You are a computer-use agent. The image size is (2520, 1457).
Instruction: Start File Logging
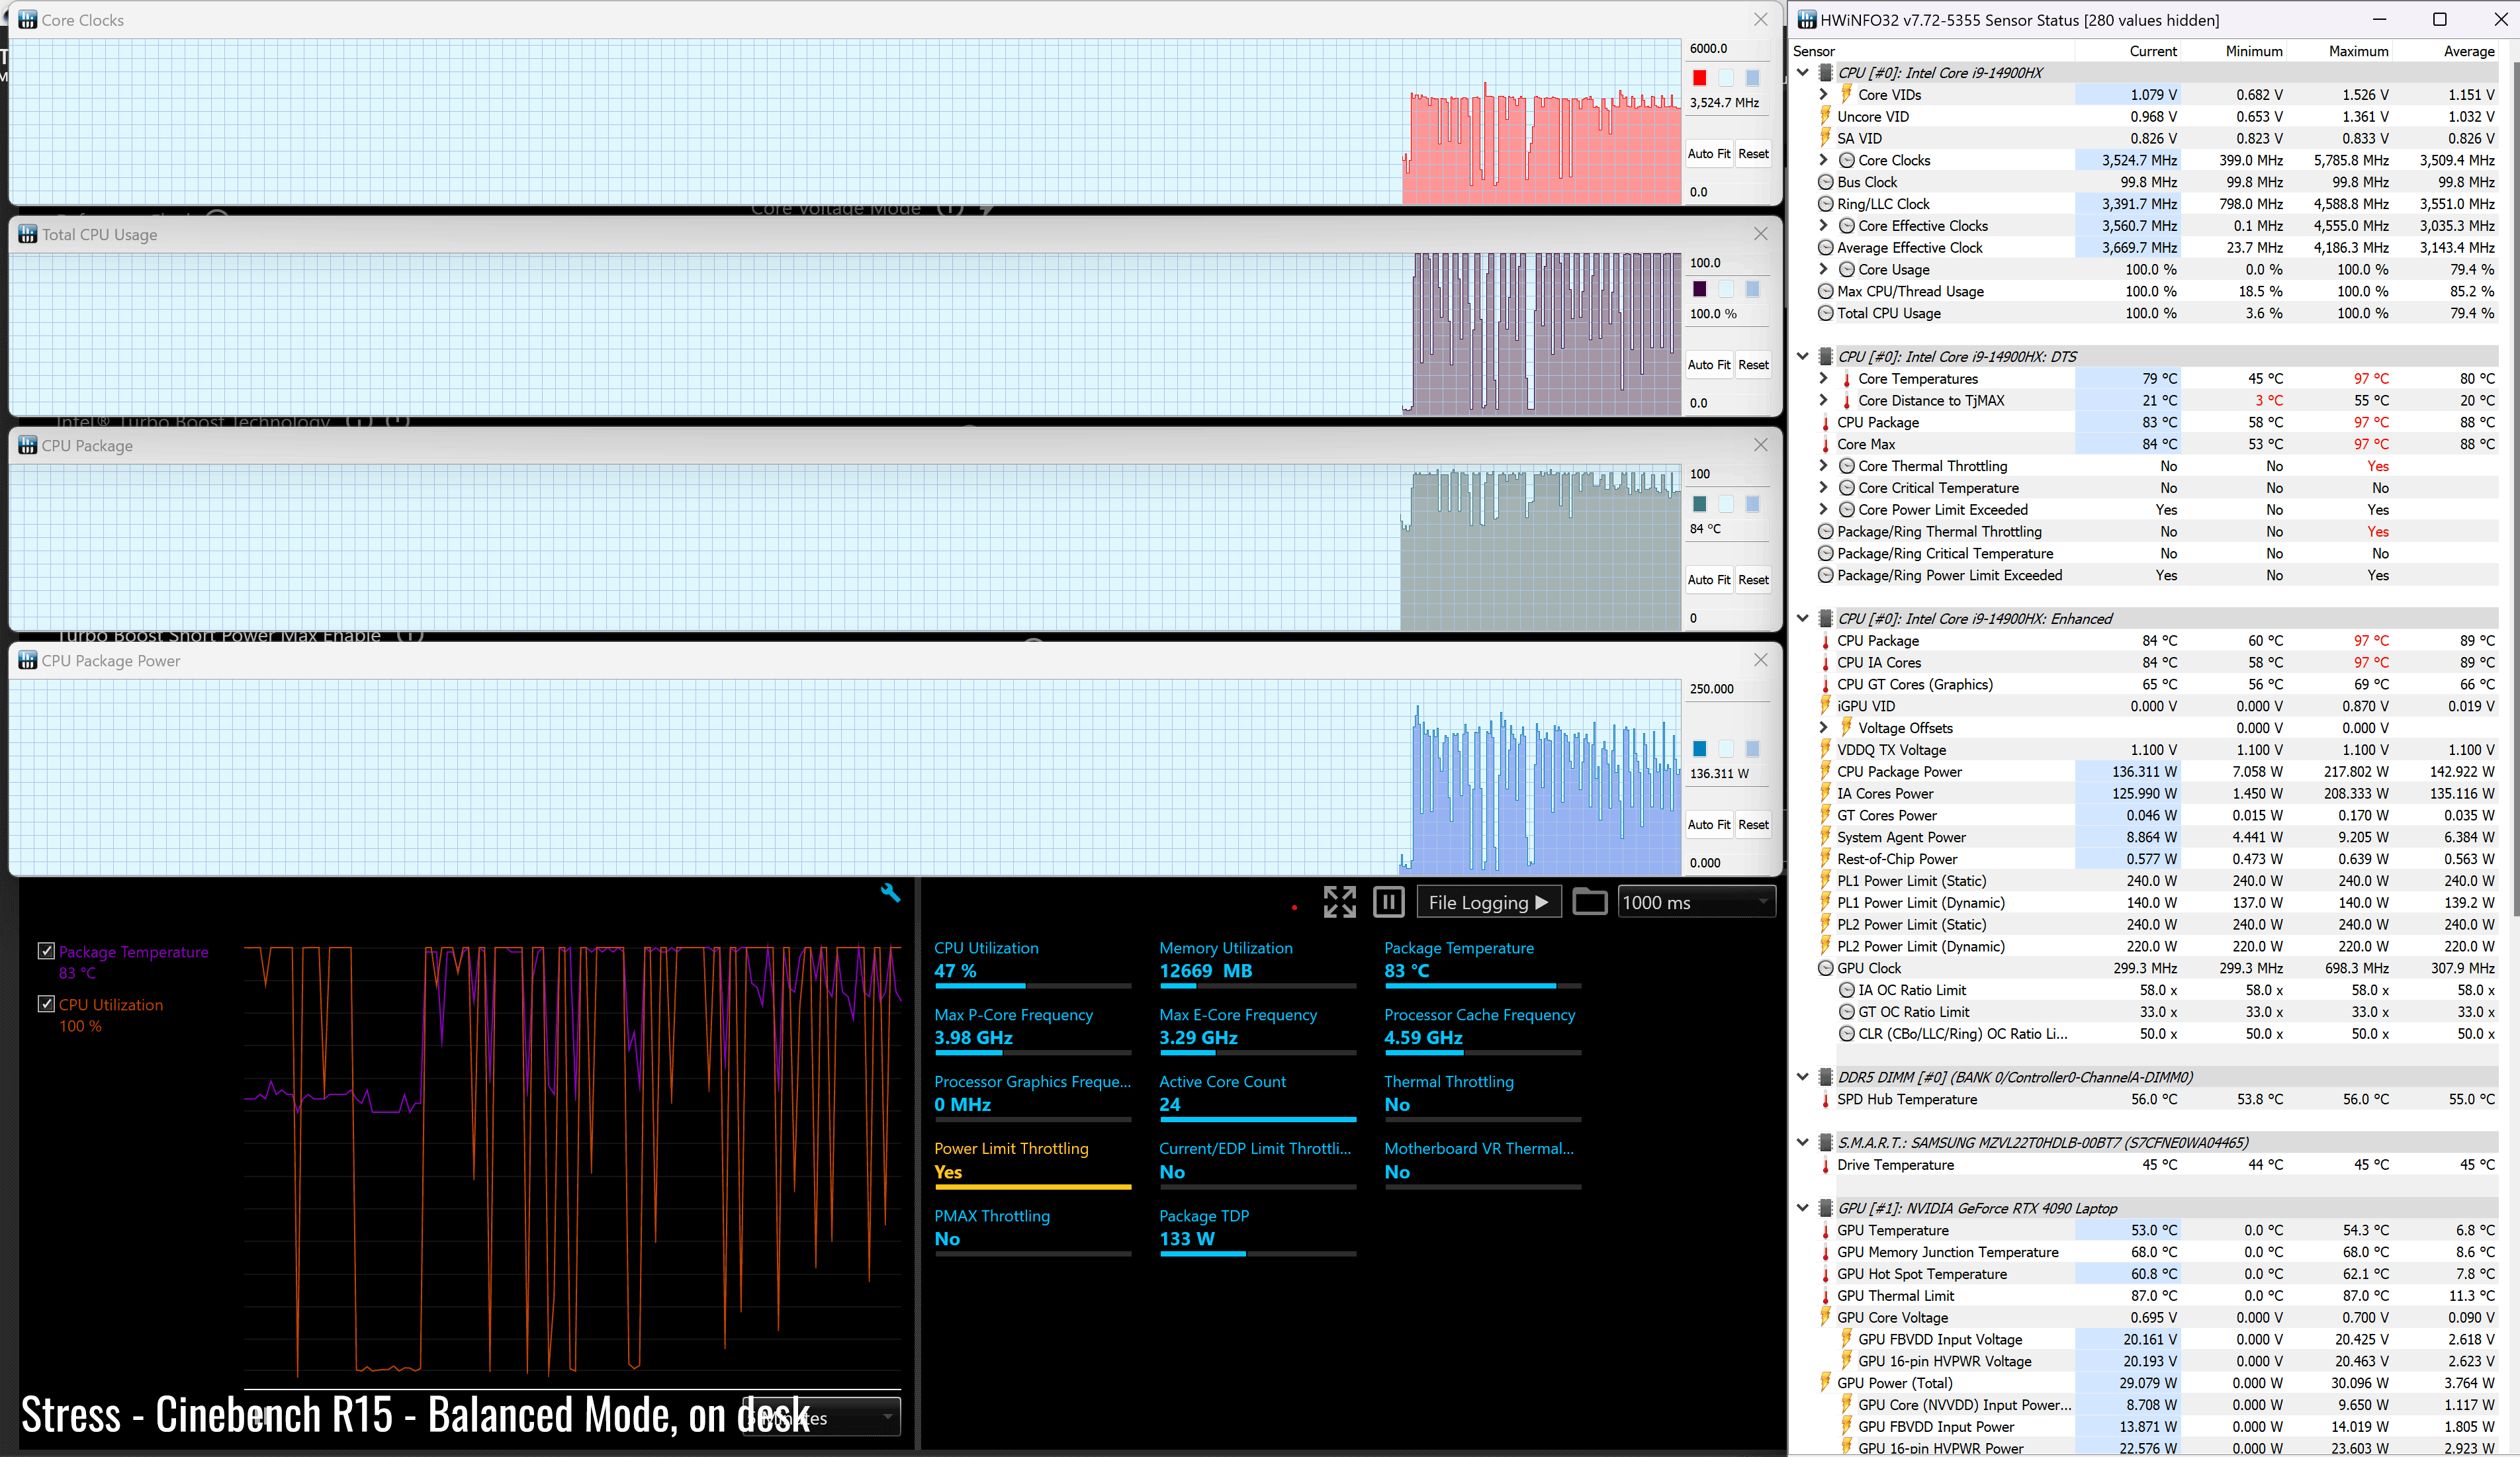pos(1488,902)
